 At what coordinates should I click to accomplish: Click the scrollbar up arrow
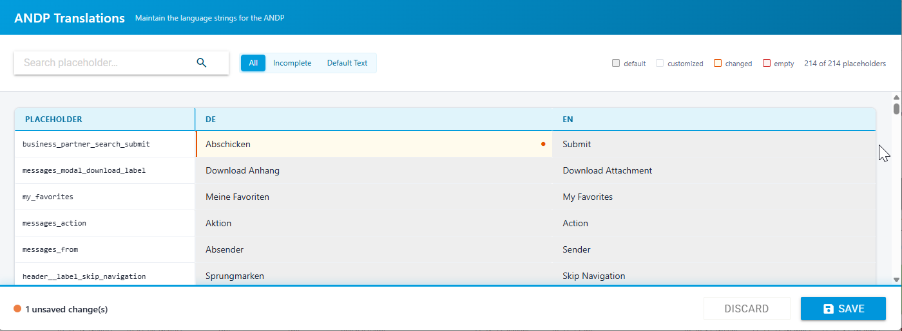(896, 97)
